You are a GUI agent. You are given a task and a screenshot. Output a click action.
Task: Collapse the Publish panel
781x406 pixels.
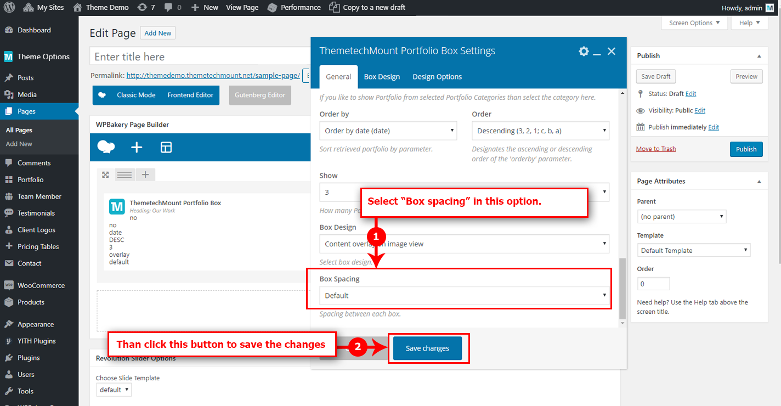click(759, 56)
